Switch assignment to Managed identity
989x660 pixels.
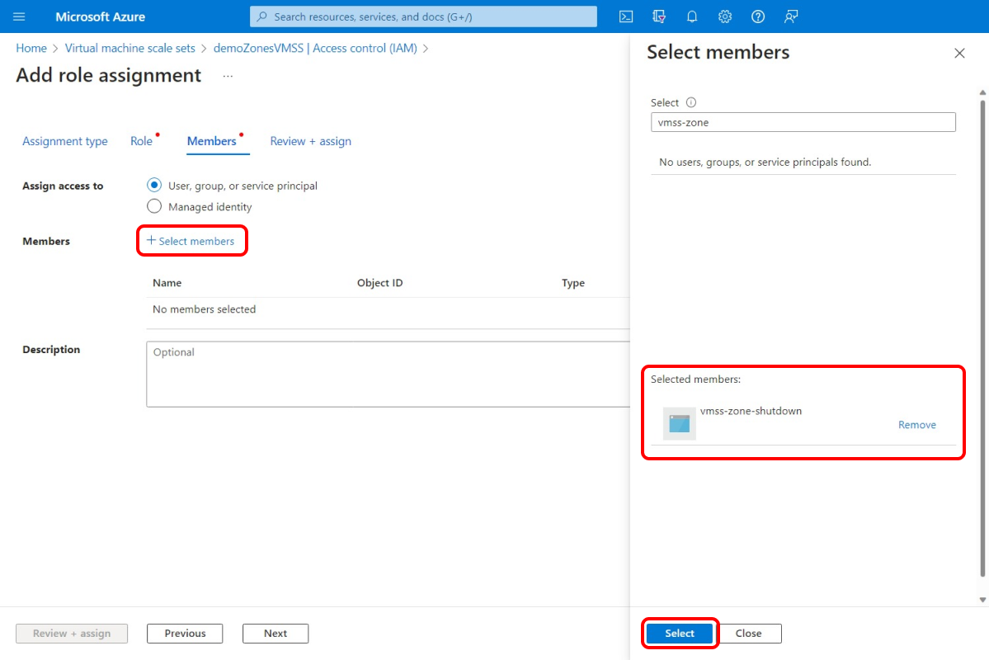pos(154,206)
